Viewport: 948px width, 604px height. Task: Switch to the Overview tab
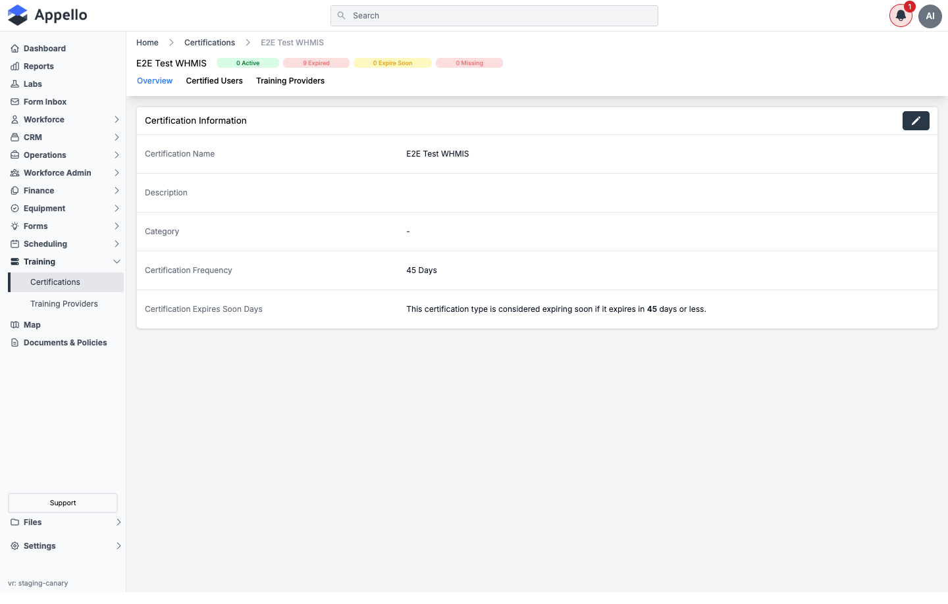[x=155, y=81]
